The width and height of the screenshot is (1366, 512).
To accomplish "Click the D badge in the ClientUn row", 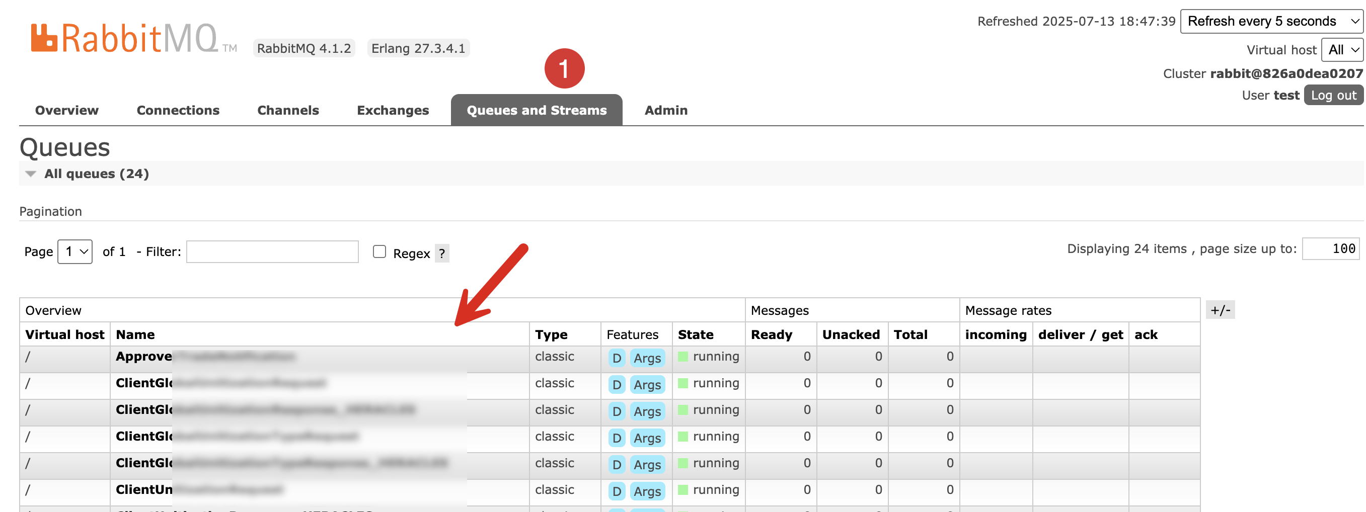I will coord(616,491).
